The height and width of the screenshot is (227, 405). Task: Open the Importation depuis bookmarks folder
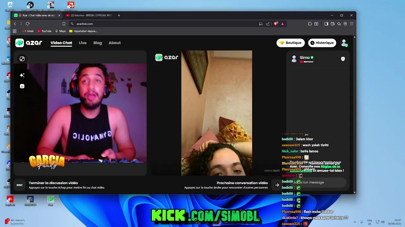pos(83,31)
